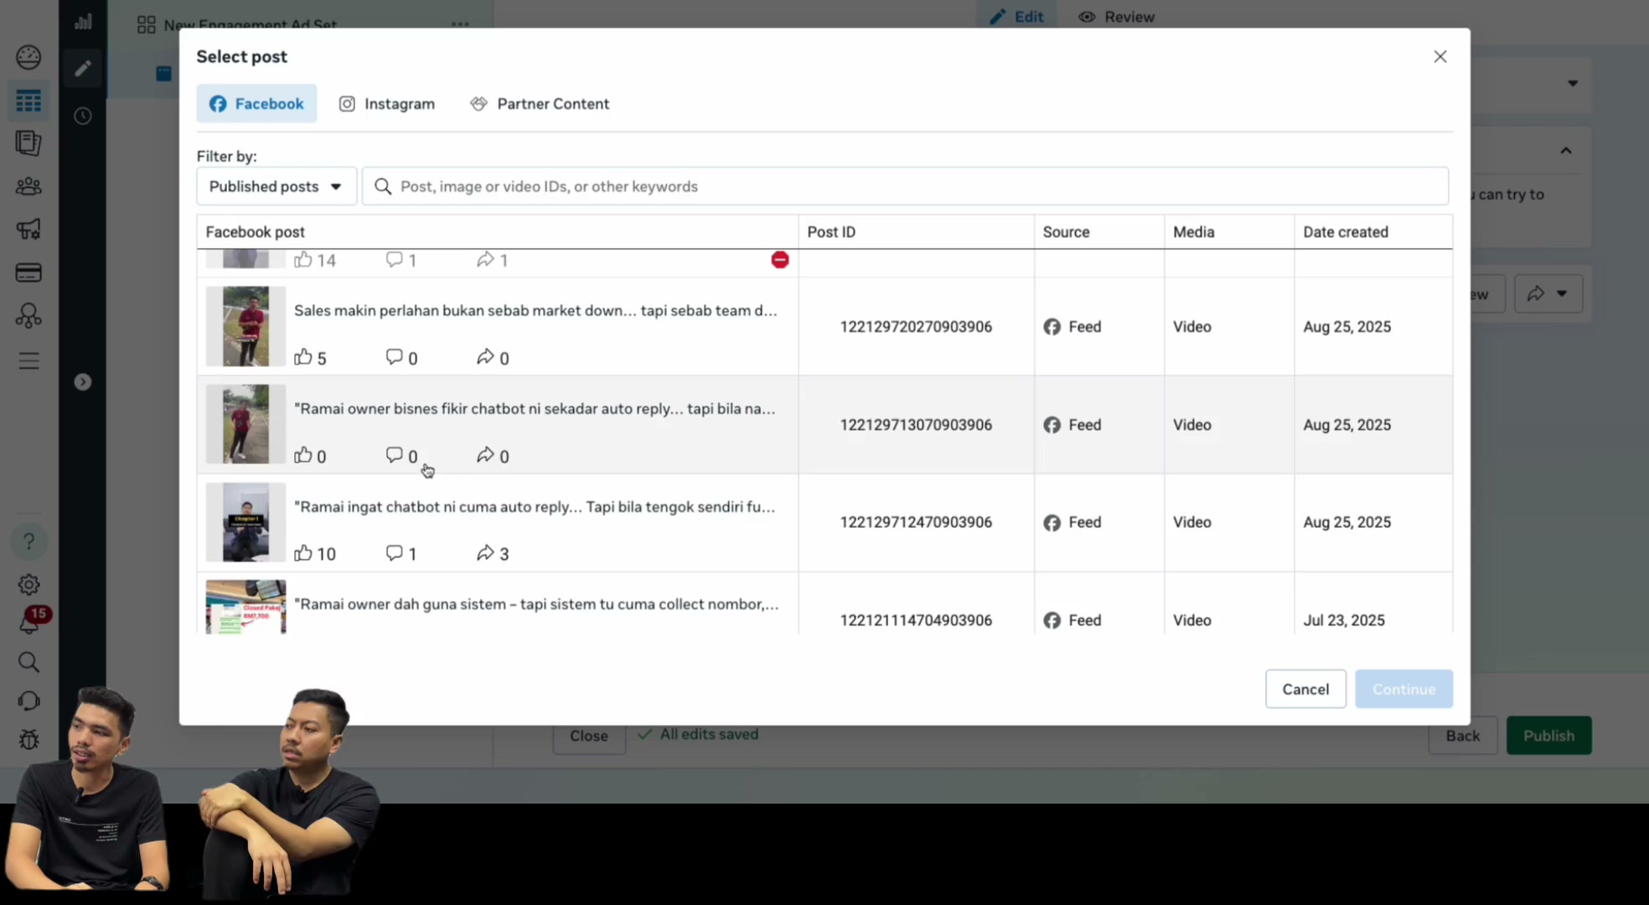Click the bug report icon in sidebar
The height and width of the screenshot is (905, 1649).
tap(28, 739)
